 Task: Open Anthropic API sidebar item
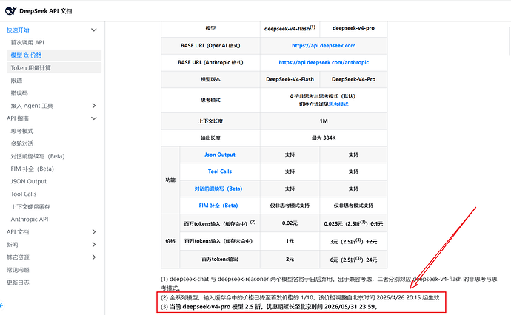30,220
